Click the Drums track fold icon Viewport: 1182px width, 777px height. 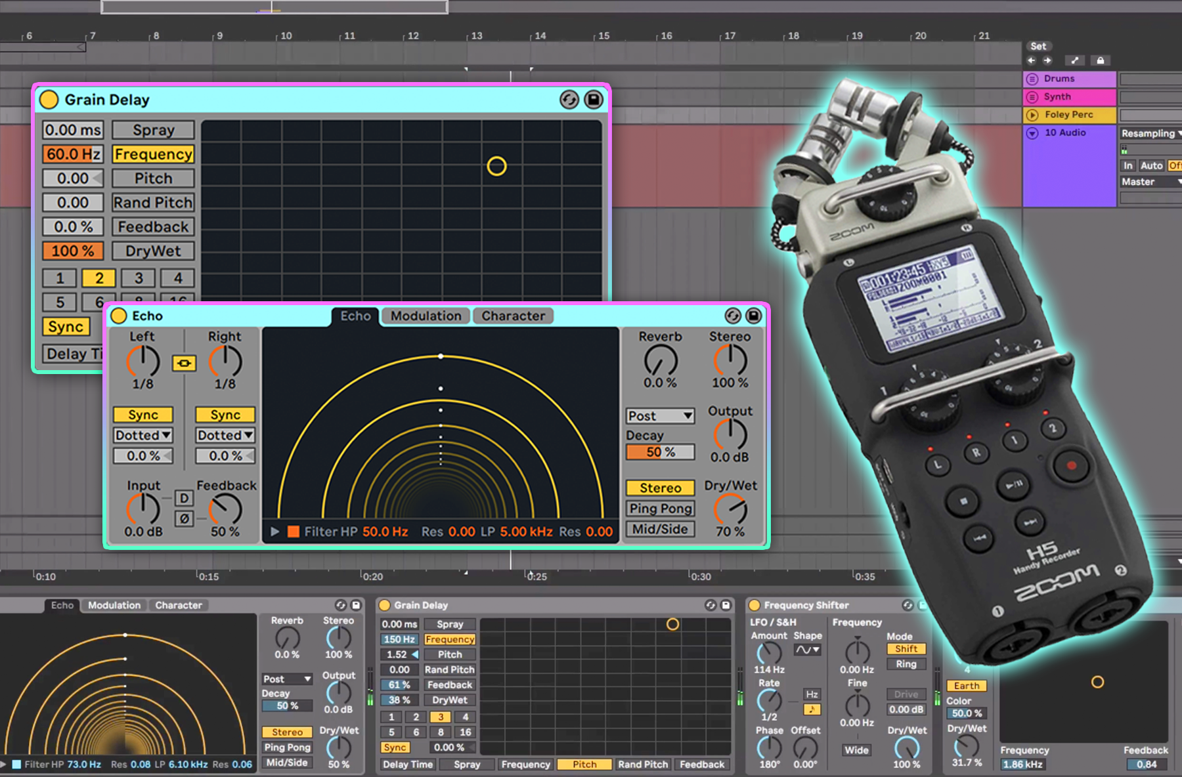point(1032,78)
